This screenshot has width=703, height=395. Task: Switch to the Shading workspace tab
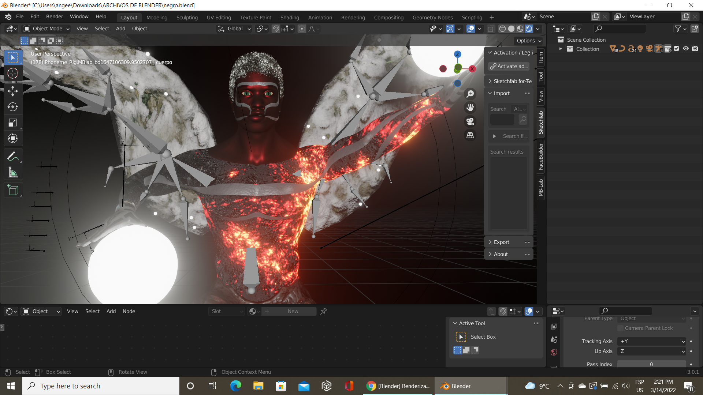[290, 17]
